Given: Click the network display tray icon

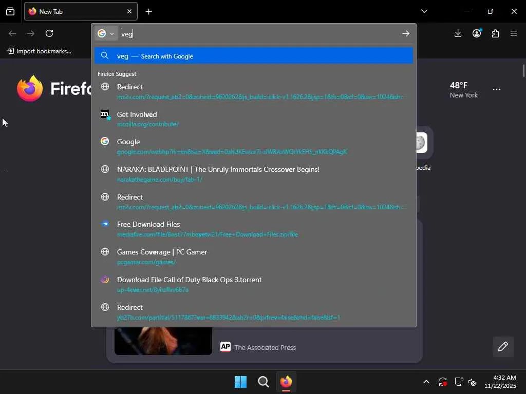Looking at the screenshot, I should 459,382.
